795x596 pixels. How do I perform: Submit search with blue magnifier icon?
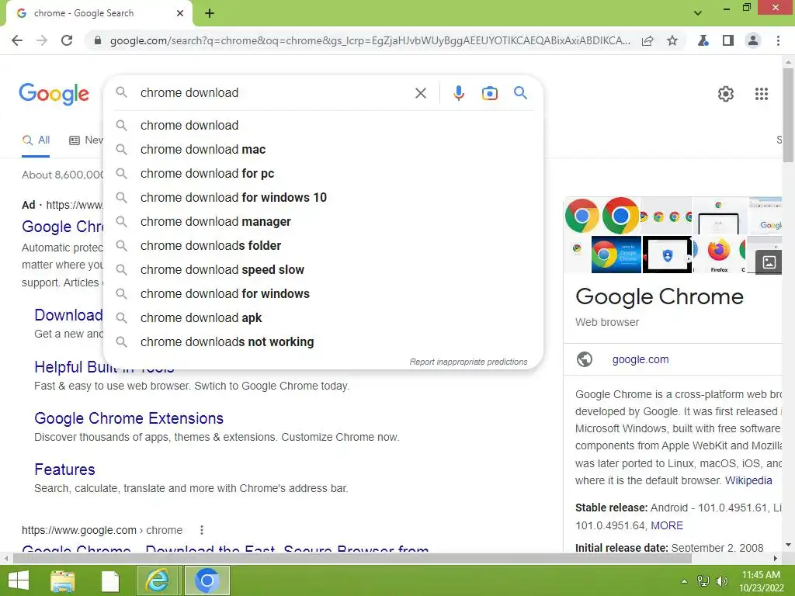point(520,93)
